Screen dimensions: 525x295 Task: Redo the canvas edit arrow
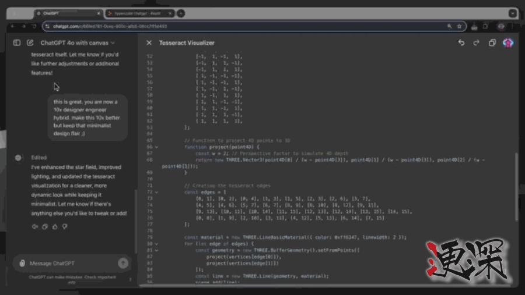pyautogui.click(x=476, y=42)
